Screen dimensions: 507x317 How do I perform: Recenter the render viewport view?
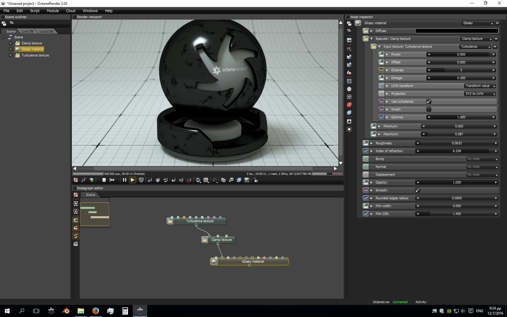(76, 180)
